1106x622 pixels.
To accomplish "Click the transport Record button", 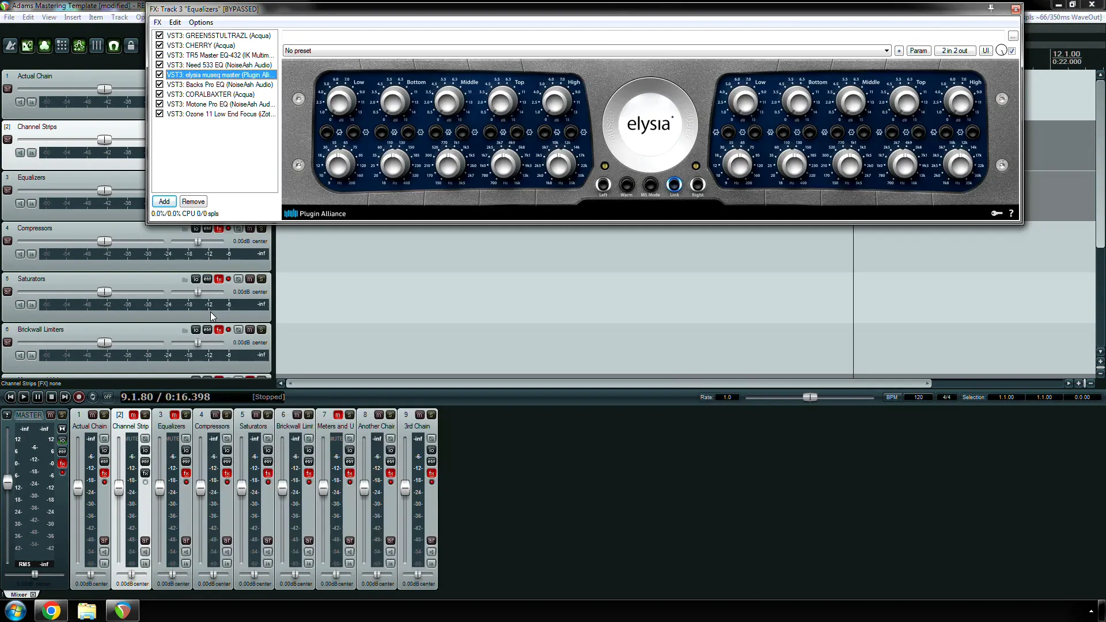I will point(79,397).
